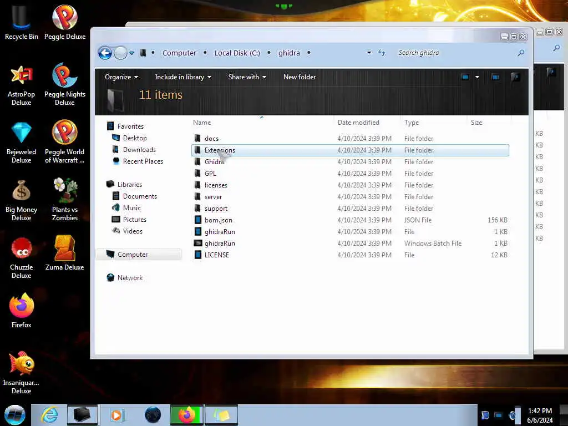Viewport: 568px width, 426px height.
Task: Select Computer in navigation pane
Action: click(x=139, y=254)
